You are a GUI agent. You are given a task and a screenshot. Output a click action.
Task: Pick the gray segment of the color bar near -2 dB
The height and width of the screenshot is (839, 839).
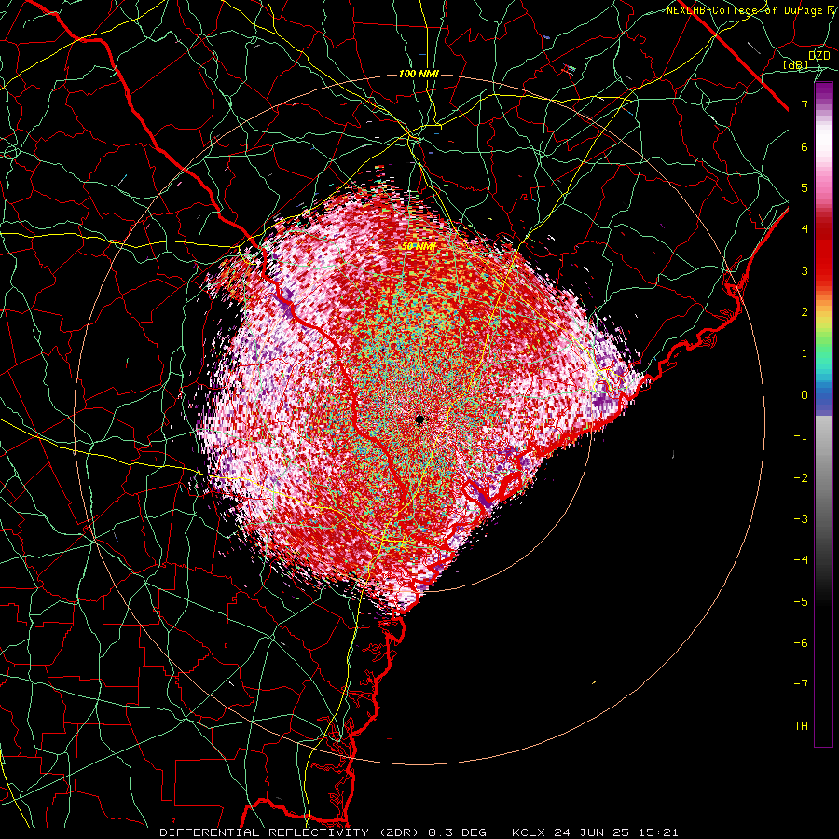pos(823,478)
